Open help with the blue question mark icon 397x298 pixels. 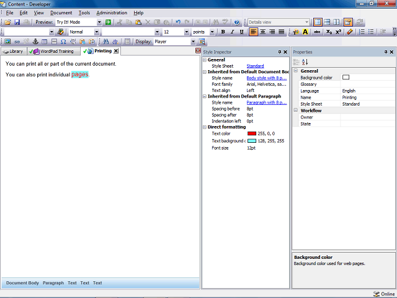[x=237, y=22]
